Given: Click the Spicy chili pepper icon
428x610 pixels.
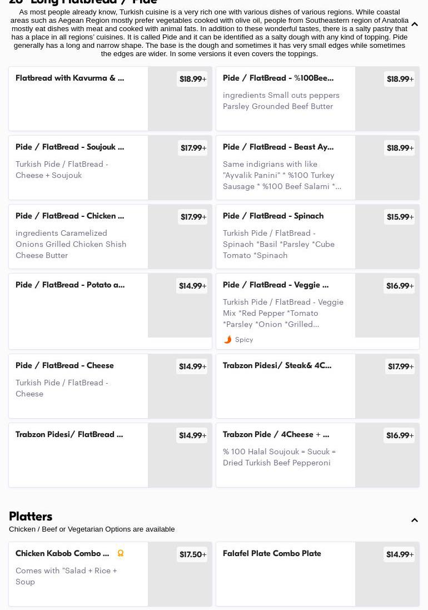Looking at the screenshot, I should [227, 340].
